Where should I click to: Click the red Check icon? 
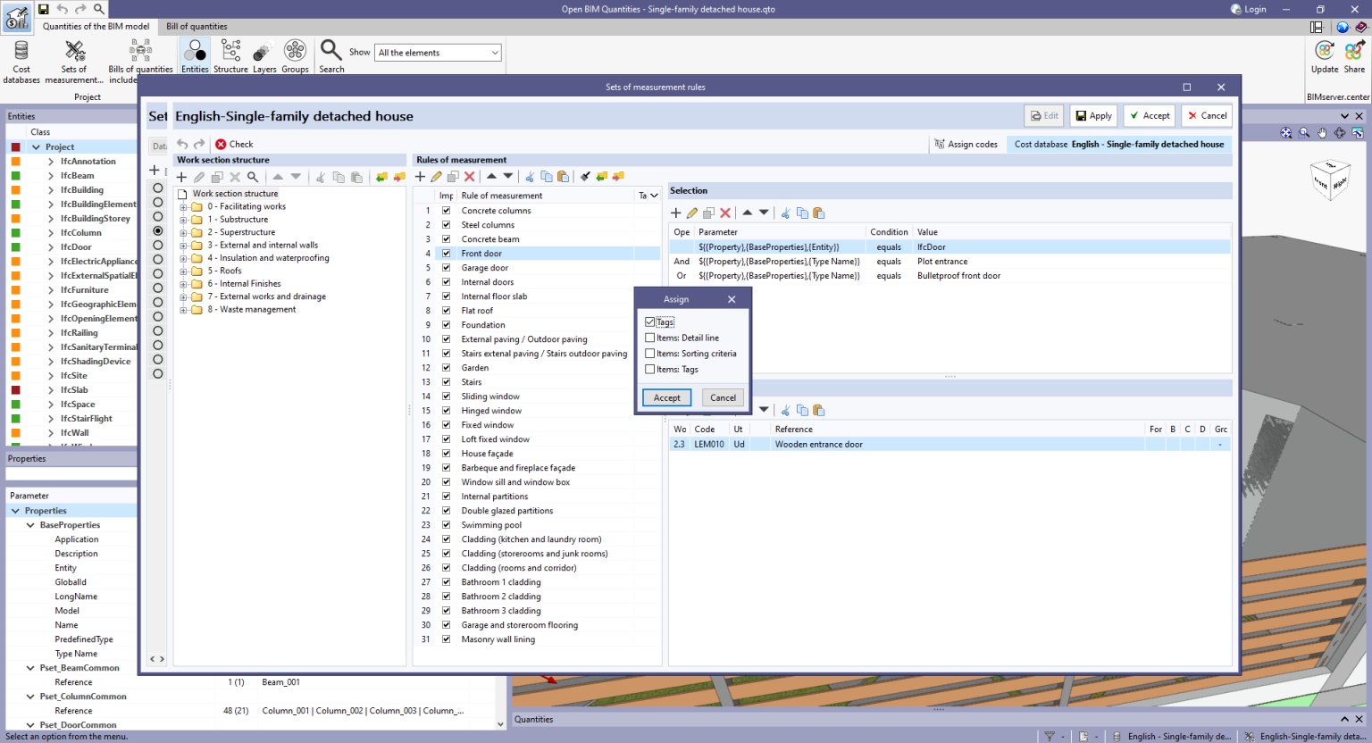pos(221,144)
